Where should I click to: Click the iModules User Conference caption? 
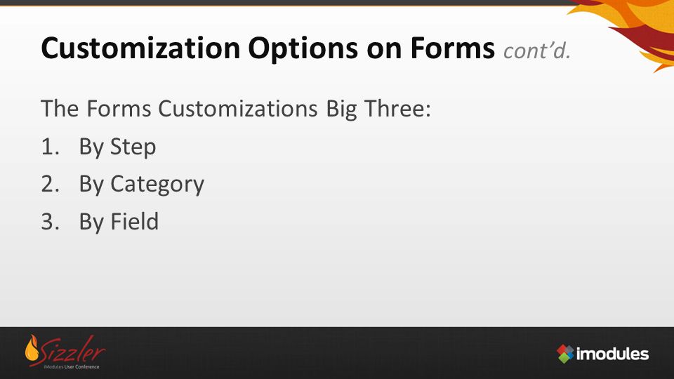tap(72, 367)
